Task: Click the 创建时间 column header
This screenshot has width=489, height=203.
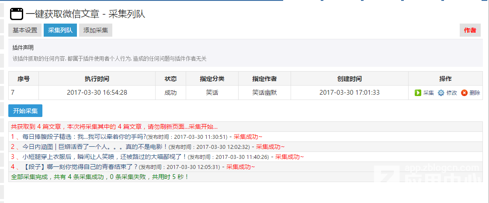Action: 349,79
